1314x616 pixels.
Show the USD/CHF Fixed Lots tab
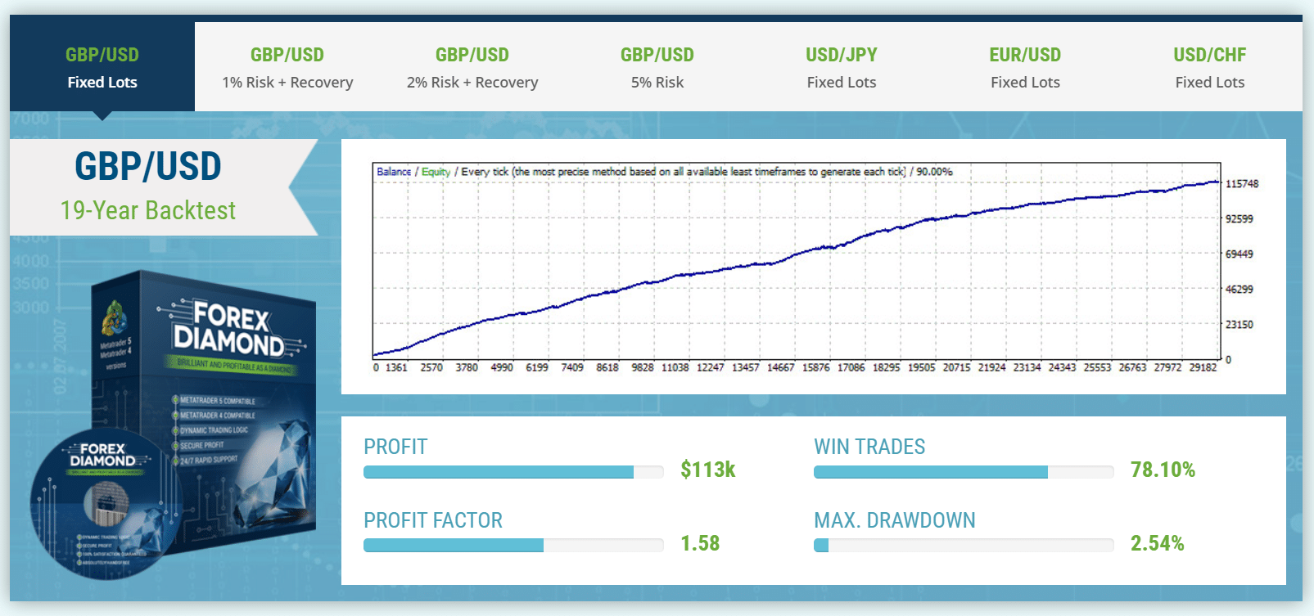tap(1210, 67)
